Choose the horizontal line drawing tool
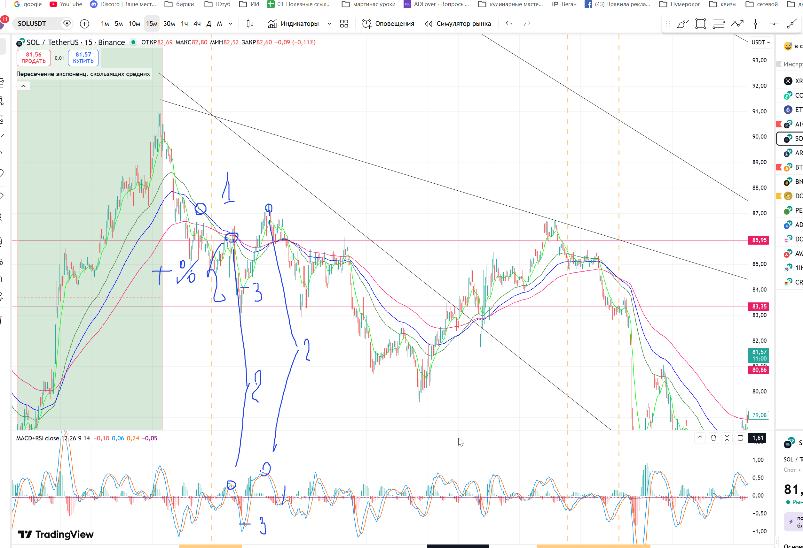Viewport: 803px width, 548px height. [773, 24]
